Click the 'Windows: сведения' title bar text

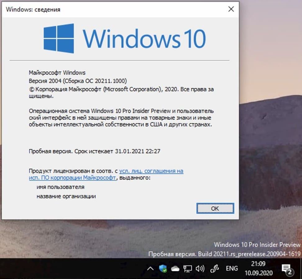coord(33,9)
